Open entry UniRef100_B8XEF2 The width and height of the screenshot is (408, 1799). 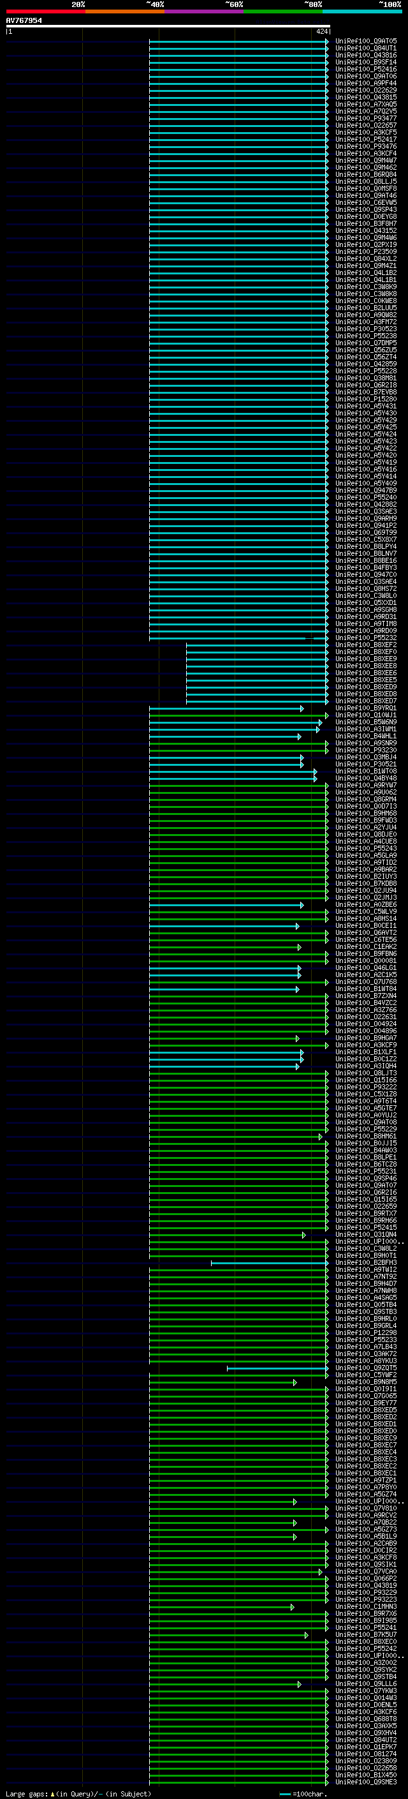pyautogui.click(x=366, y=645)
